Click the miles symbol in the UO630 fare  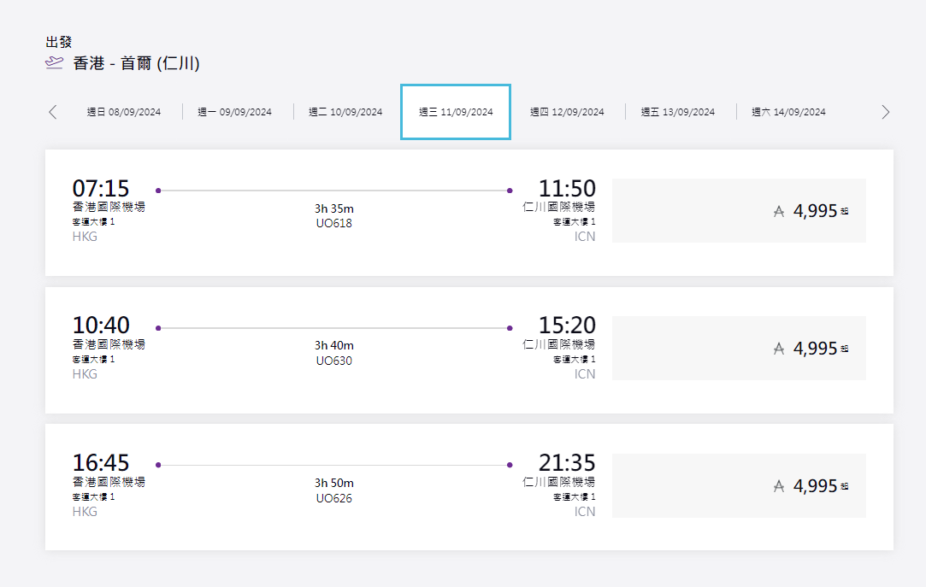[778, 349]
